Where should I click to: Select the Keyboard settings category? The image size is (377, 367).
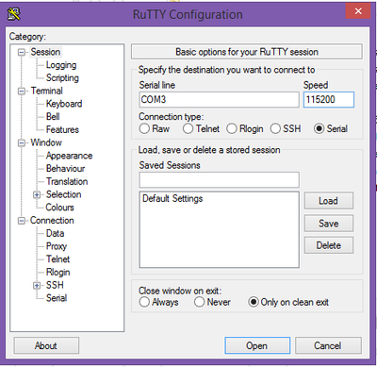pyautogui.click(x=64, y=104)
